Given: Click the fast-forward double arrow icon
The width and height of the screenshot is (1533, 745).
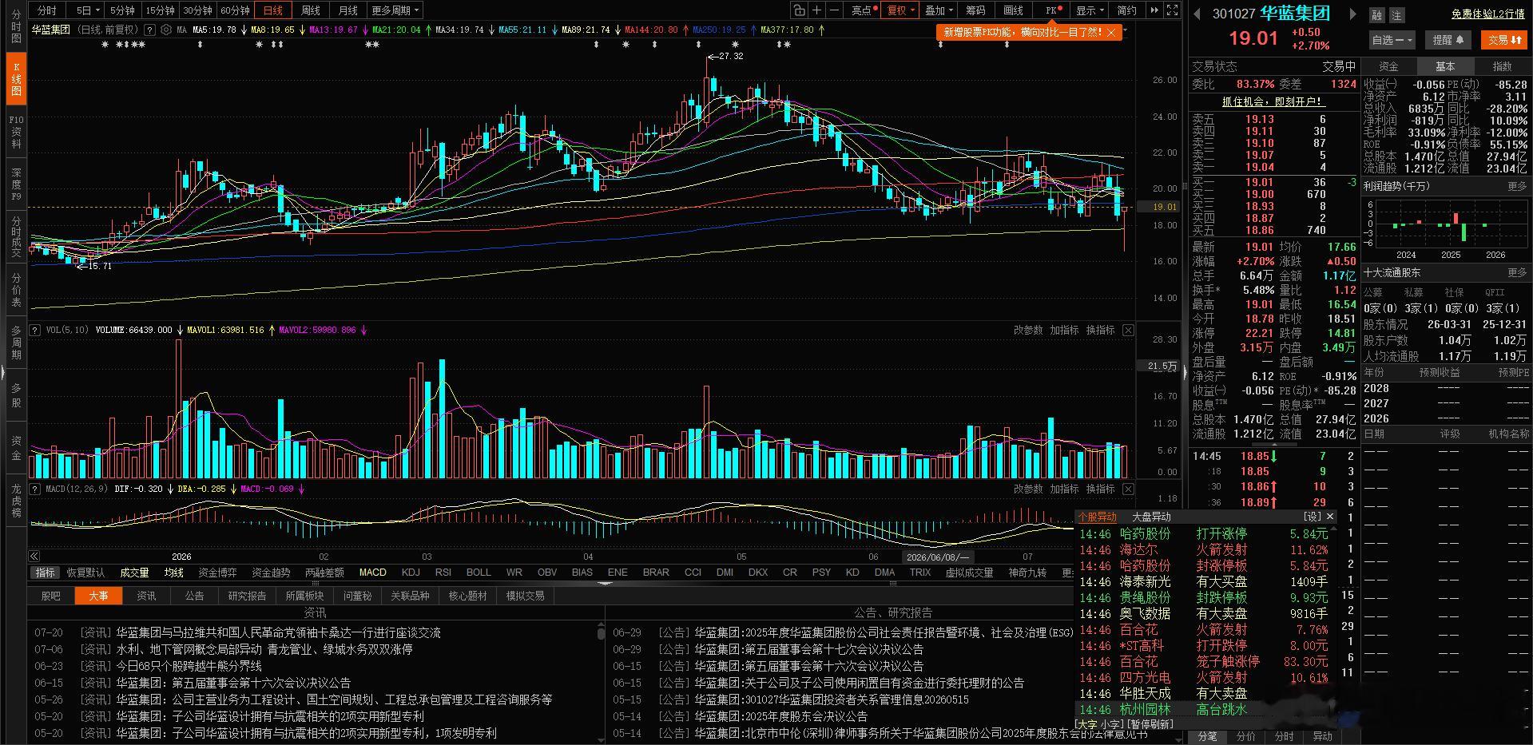Looking at the screenshot, I should point(1154,10).
